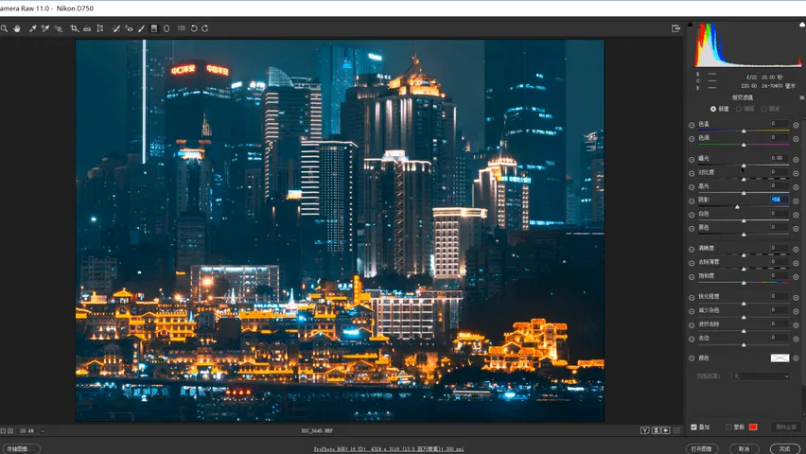Decrease 色温 with its minus button
806x454 pixels.
coord(692,125)
